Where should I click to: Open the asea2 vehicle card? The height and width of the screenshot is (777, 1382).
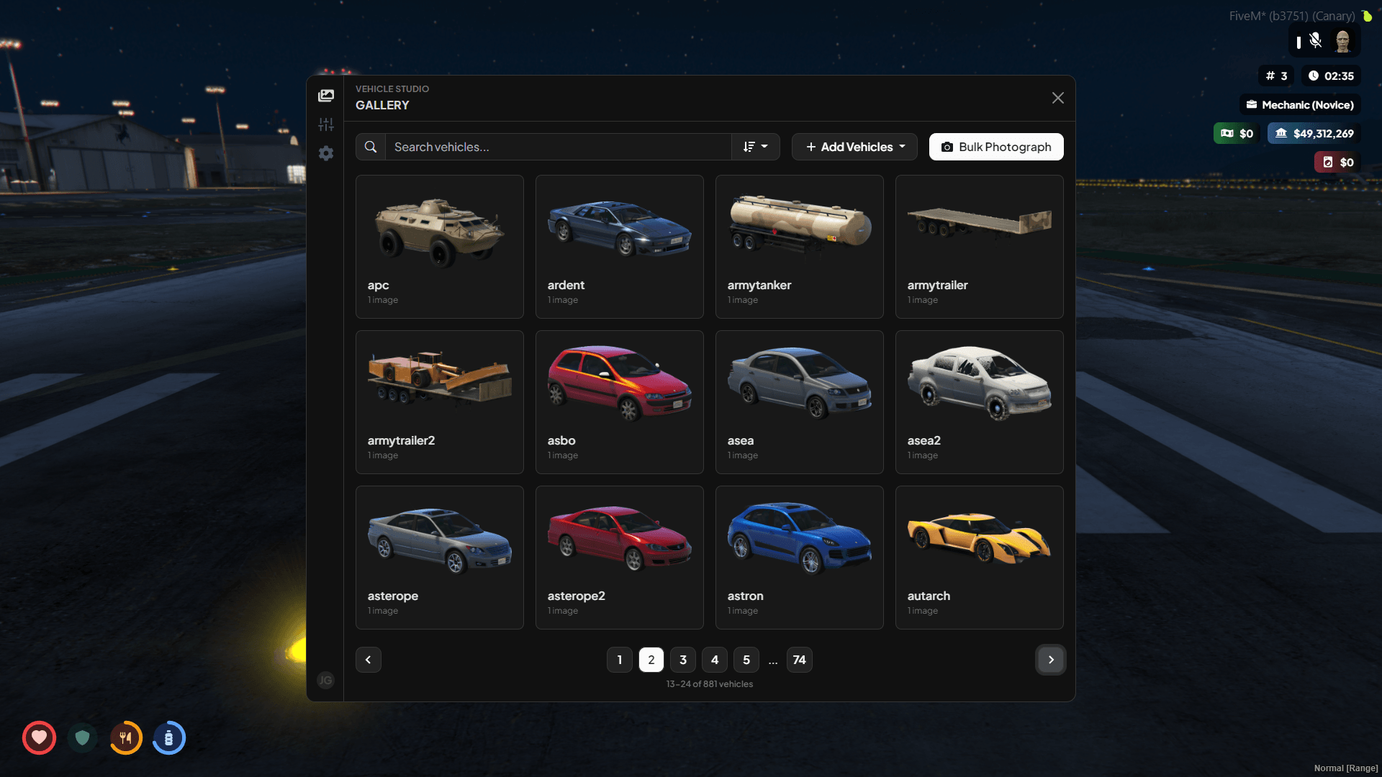[x=980, y=402]
